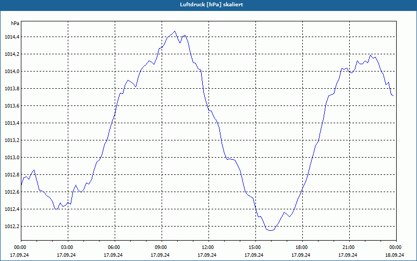
Task: Click the curve's evening peak after 22:00
Action: tap(370, 55)
